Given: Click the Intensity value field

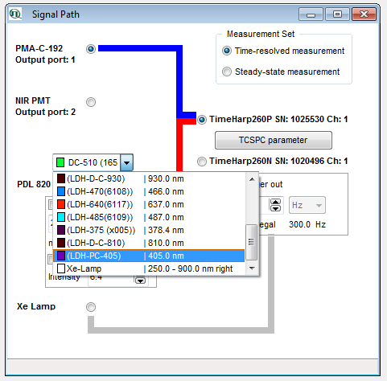Looking at the screenshot, I should tap(111, 279).
